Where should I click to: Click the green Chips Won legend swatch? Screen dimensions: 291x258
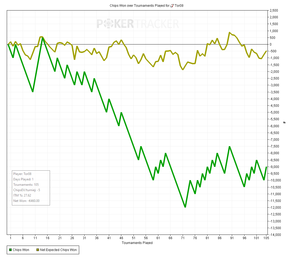click(x=10, y=250)
